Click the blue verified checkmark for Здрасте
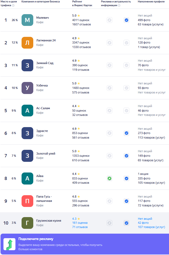Viewport: 169px width, 255px height. pyautogui.click(x=126, y=133)
